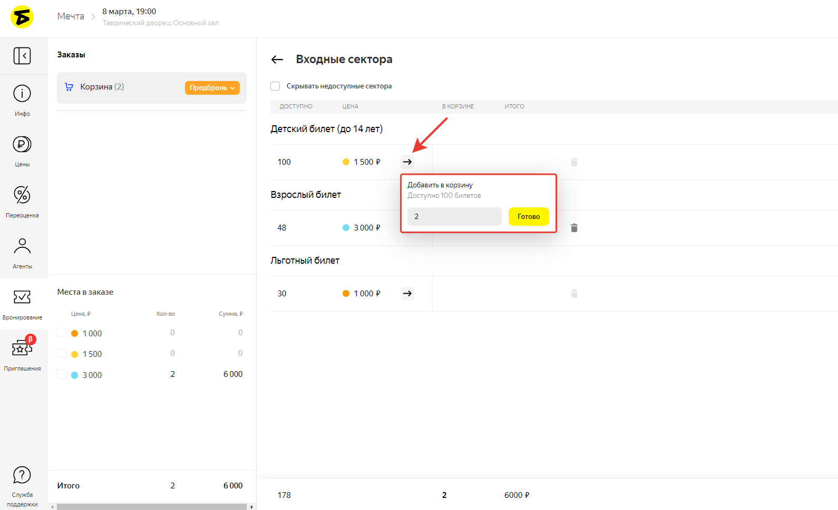Expand the Предбронь dropdown button
The image size is (838, 510).
pos(212,88)
